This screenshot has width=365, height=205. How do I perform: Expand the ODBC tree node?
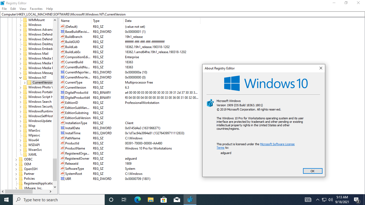click(16, 159)
